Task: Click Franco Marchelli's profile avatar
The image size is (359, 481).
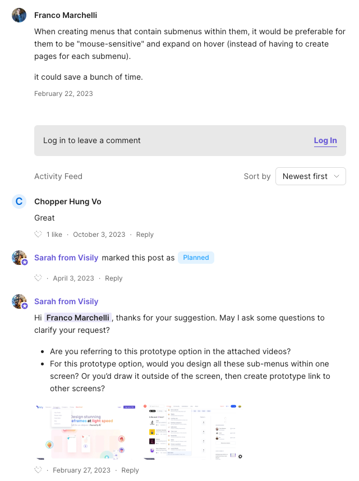Action: [19, 15]
